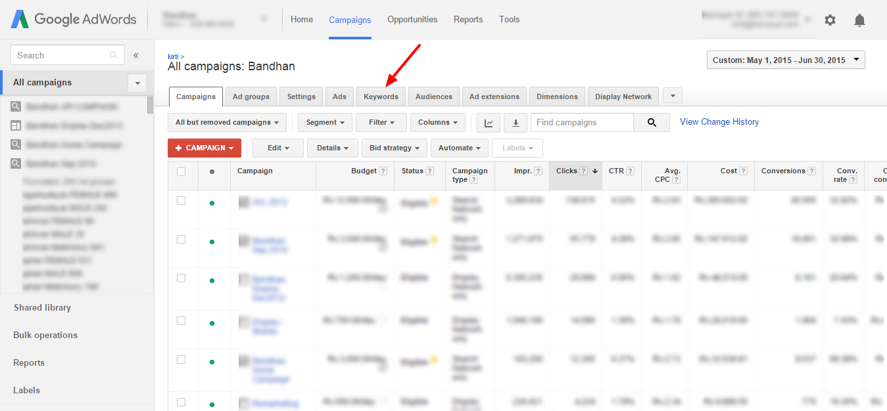The height and width of the screenshot is (411, 887).
Task: Open the notifications bell
Action: (859, 20)
